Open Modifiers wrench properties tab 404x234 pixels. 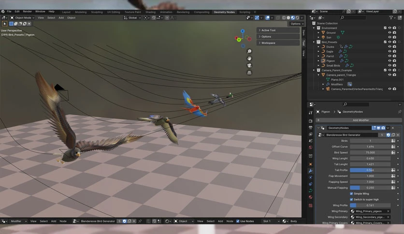[310, 171]
